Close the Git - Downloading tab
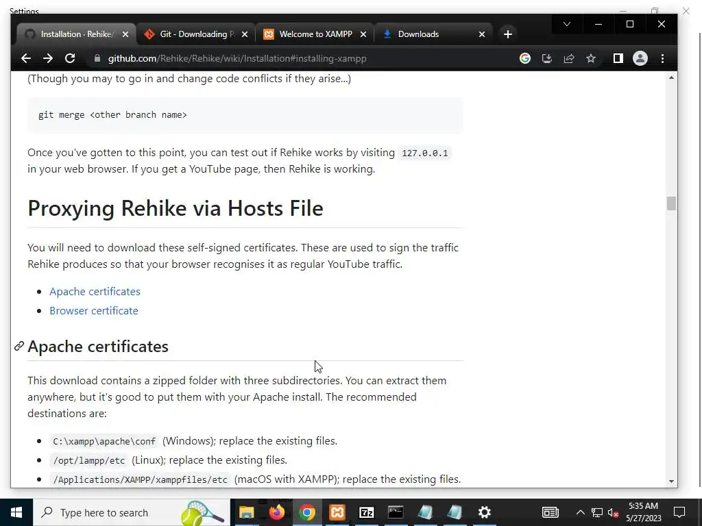This screenshot has height=526, width=702. pos(245,34)
